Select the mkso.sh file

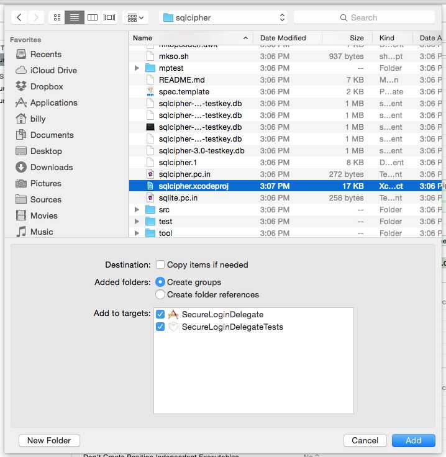click(x=285, y=57)
